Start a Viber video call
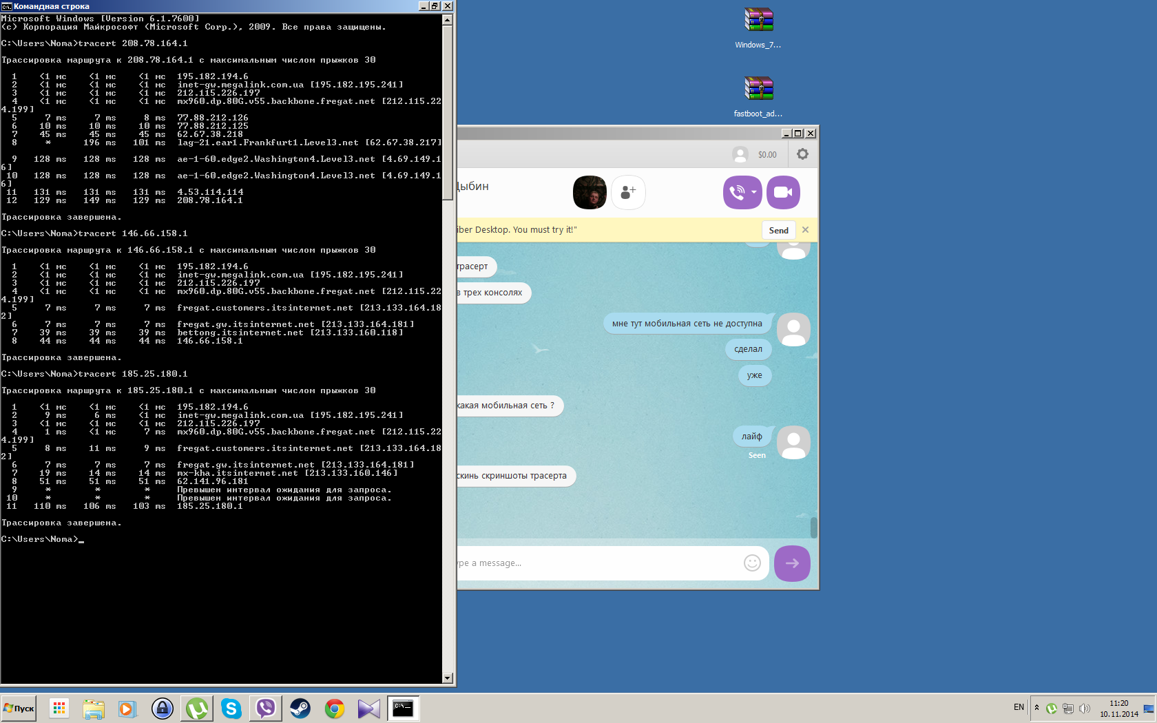This screenshot has height=723, width=1157. click(783, 193)
